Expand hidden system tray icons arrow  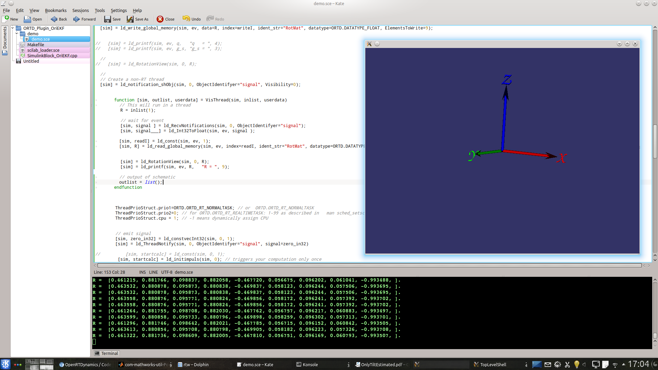pyautogui.click(x=623, y=365)
